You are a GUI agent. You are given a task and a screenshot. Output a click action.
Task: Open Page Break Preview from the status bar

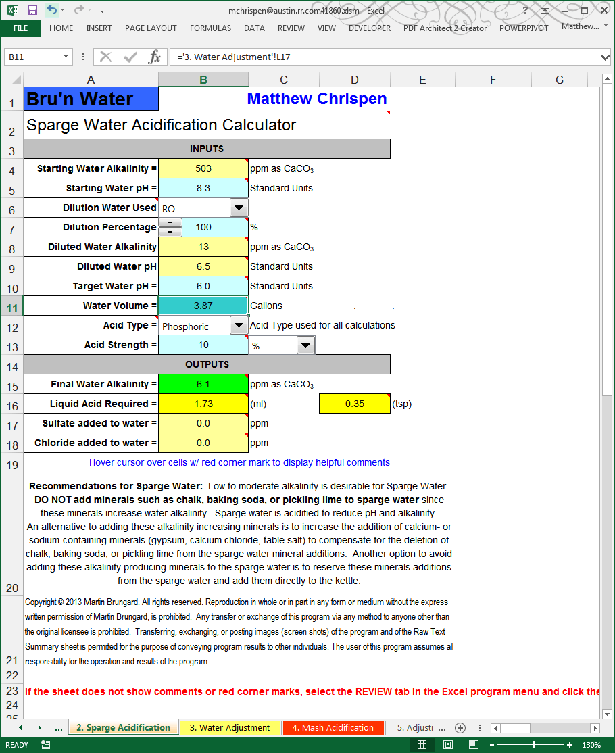click(x=473, y=744)
